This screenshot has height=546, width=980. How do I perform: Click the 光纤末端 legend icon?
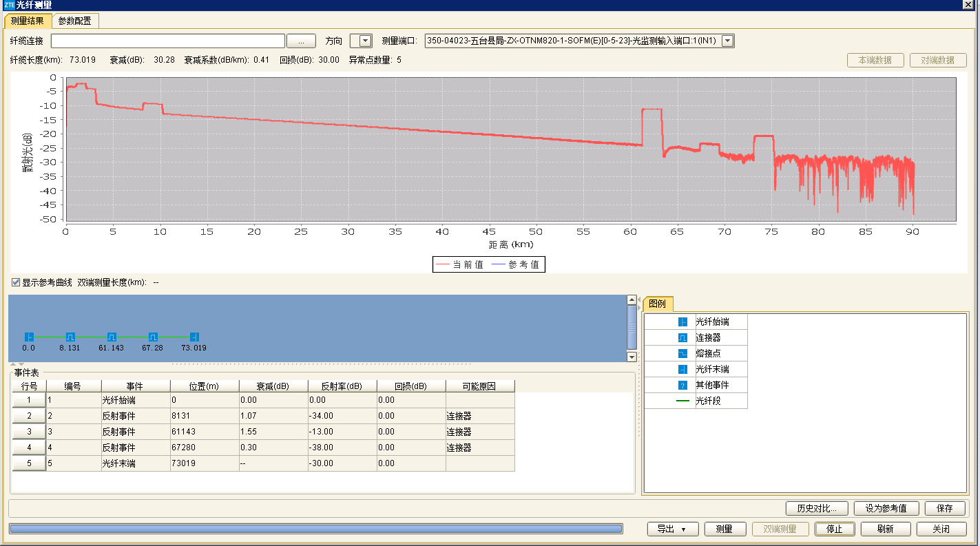click(x=682, y=369)
